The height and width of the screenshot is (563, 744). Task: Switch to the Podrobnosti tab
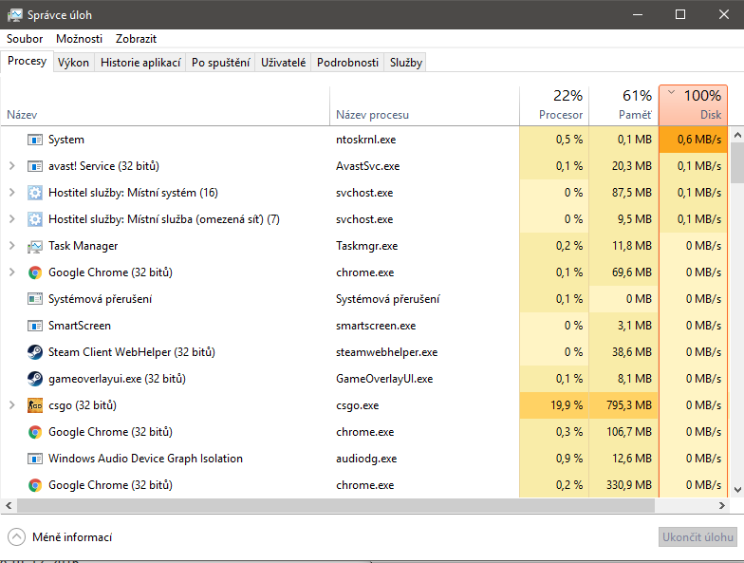347,63
